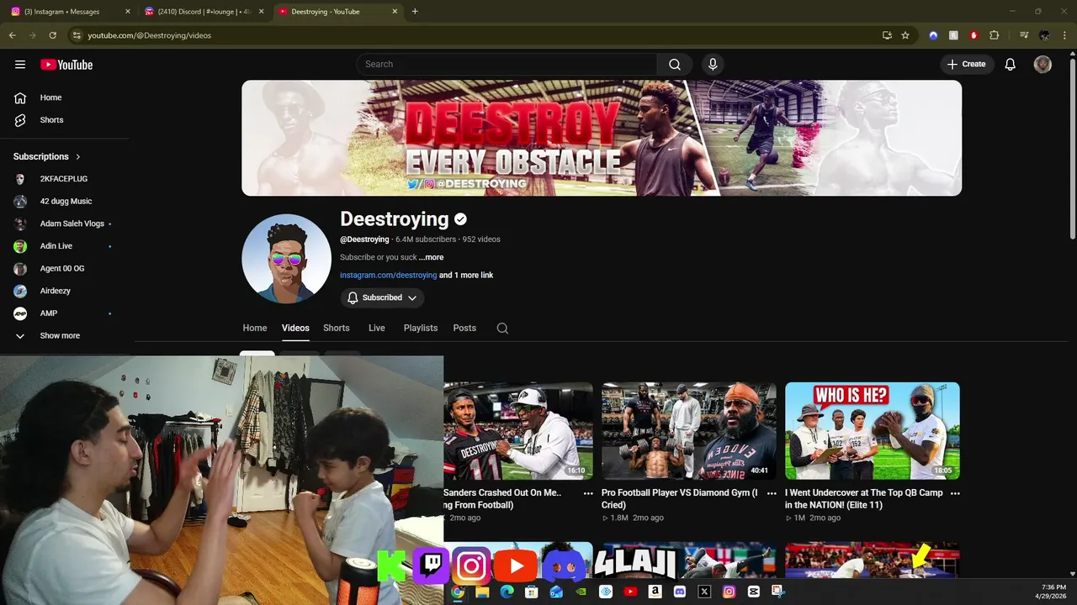Open File Explorer from the taskbar
Viewport: 1077px width, 605px height.
482,592
